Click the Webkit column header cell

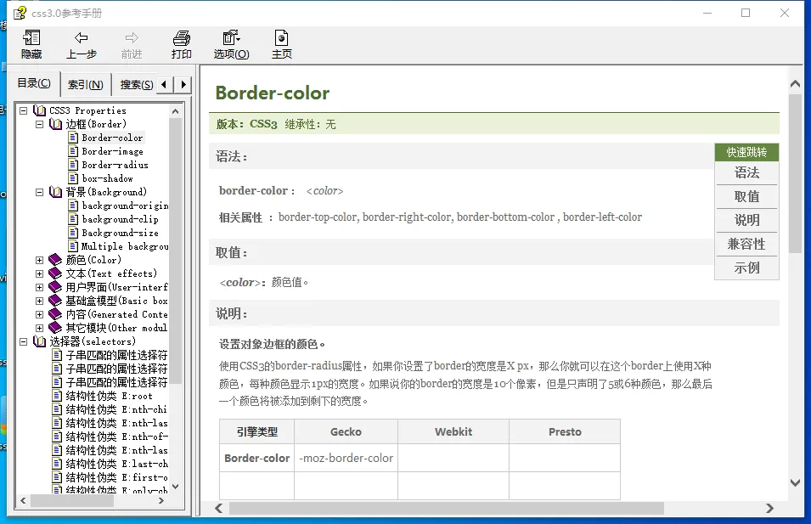tap(453, 431)
